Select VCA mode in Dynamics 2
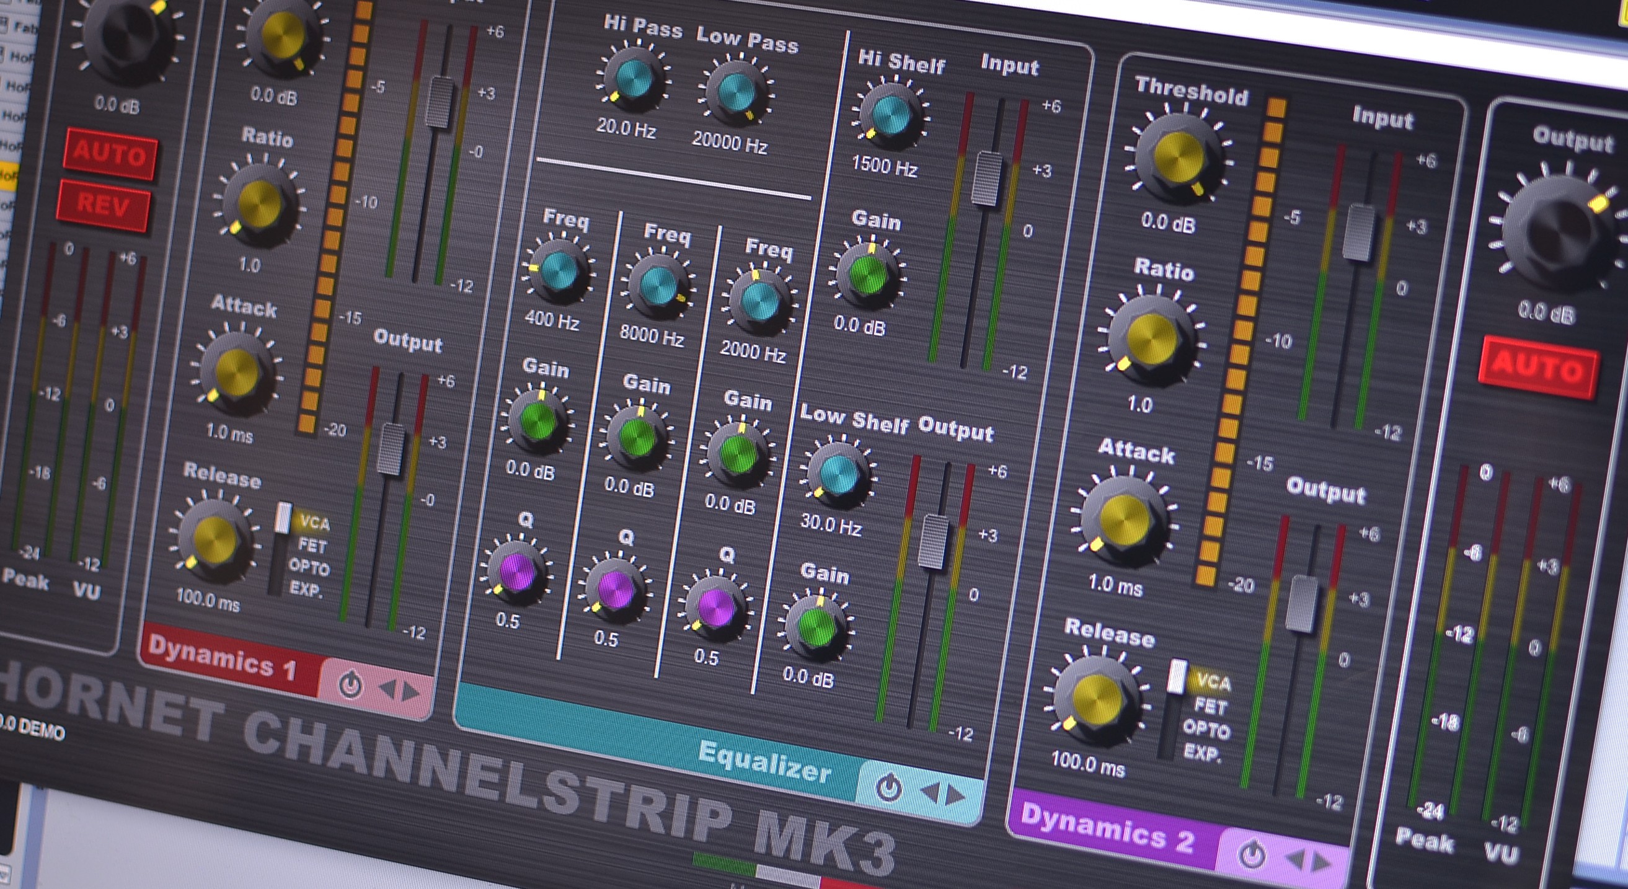The image size is (1628, 889). point(1213,683)
